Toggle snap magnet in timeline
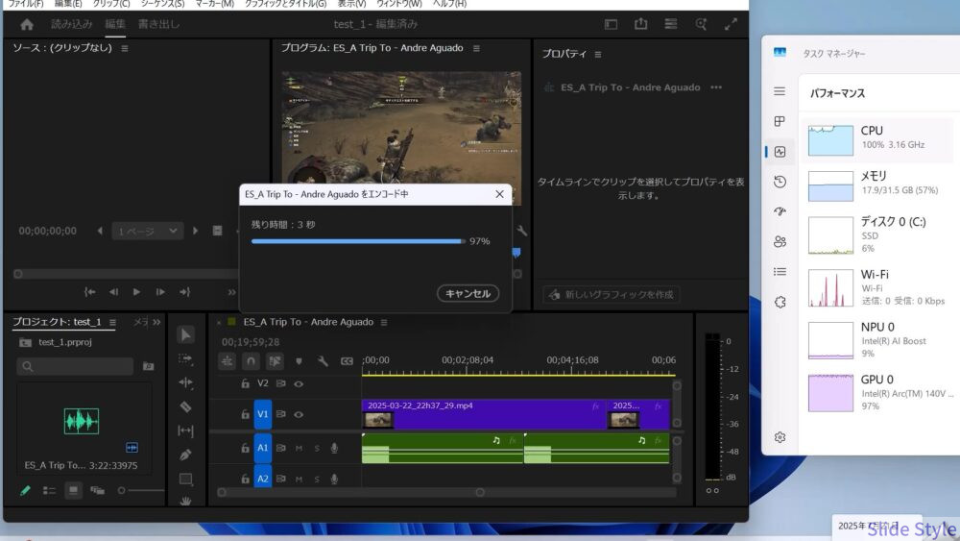The height and width of the screenshot is (541, 960). pyautogui.click(x=251, y=361)
